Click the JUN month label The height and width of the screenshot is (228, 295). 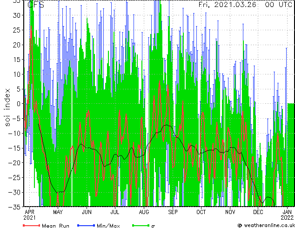click(x=87, y=212)
